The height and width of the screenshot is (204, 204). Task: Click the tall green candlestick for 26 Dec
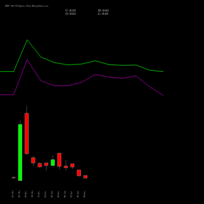click(20, 153)
